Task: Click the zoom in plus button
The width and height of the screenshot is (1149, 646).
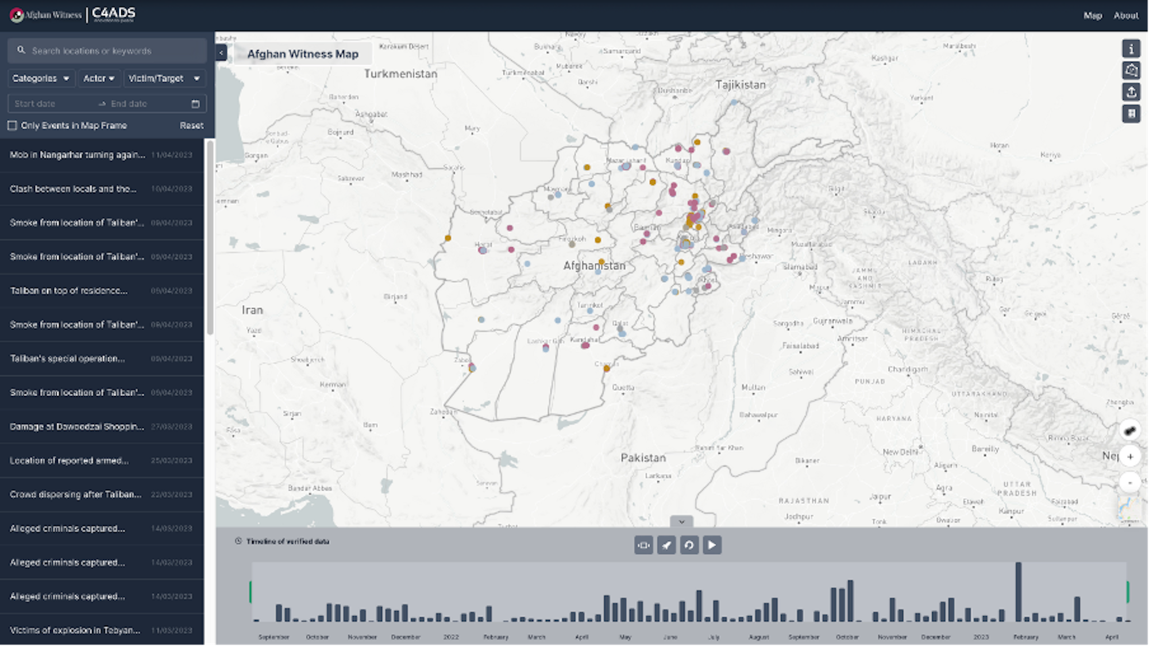Action: tap(1130, 456)
